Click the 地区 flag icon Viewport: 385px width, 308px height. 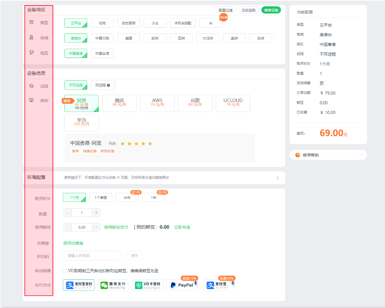[x=32, y=52]
